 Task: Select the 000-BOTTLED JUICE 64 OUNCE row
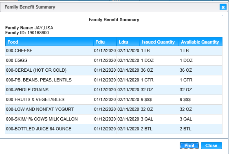coord(114,129)
